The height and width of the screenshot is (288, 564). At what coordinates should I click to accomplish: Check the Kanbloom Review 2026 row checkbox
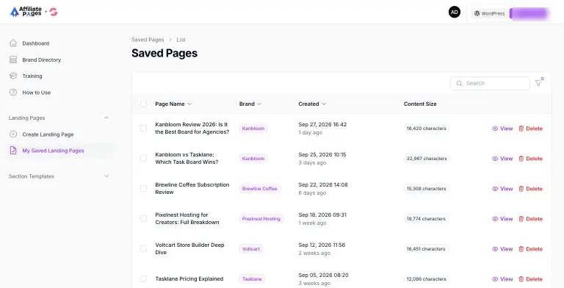coord(143,129)
